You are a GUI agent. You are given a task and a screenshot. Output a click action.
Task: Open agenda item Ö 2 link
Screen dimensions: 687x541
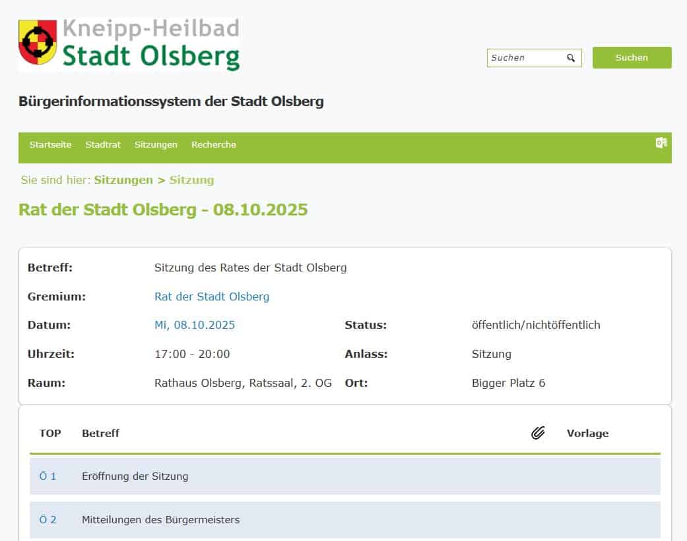tap(48, 519)
